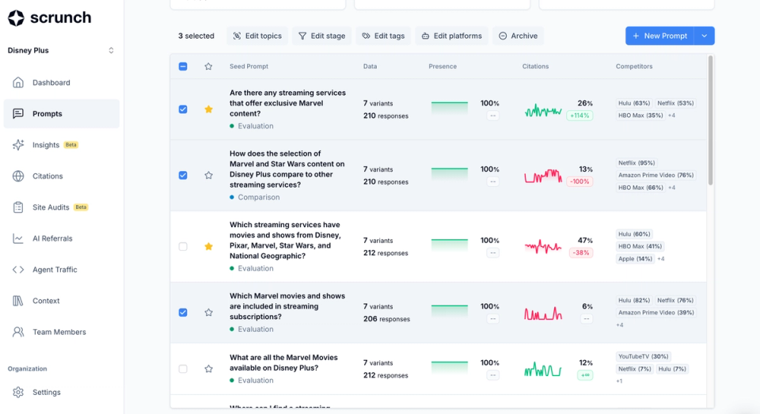Toggle the header select-all checkbox
The image size is (760, 414).
click(x=183, y=66)
